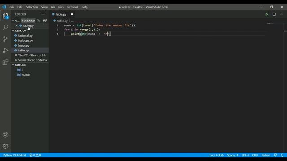Open the Help menu
This screenshot has width=287, height=161.
pos(84,7)
